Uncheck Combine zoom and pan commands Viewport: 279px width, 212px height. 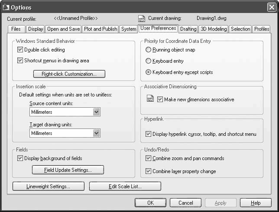tap(149, 158)
